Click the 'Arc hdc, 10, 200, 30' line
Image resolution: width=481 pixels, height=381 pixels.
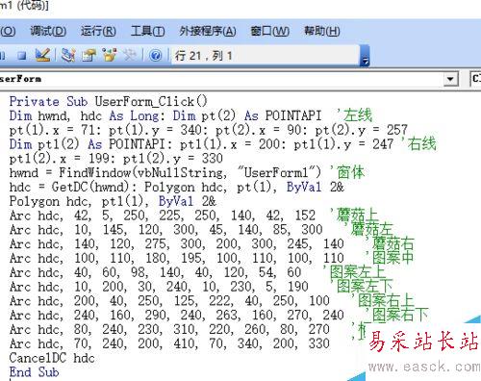159,287
